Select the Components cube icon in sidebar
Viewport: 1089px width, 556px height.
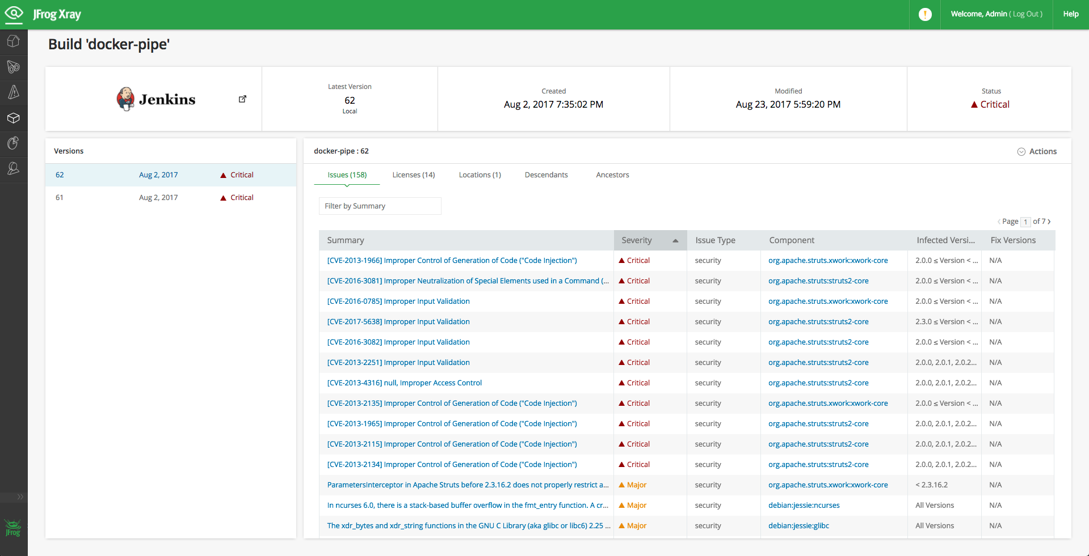coord(14,118)
